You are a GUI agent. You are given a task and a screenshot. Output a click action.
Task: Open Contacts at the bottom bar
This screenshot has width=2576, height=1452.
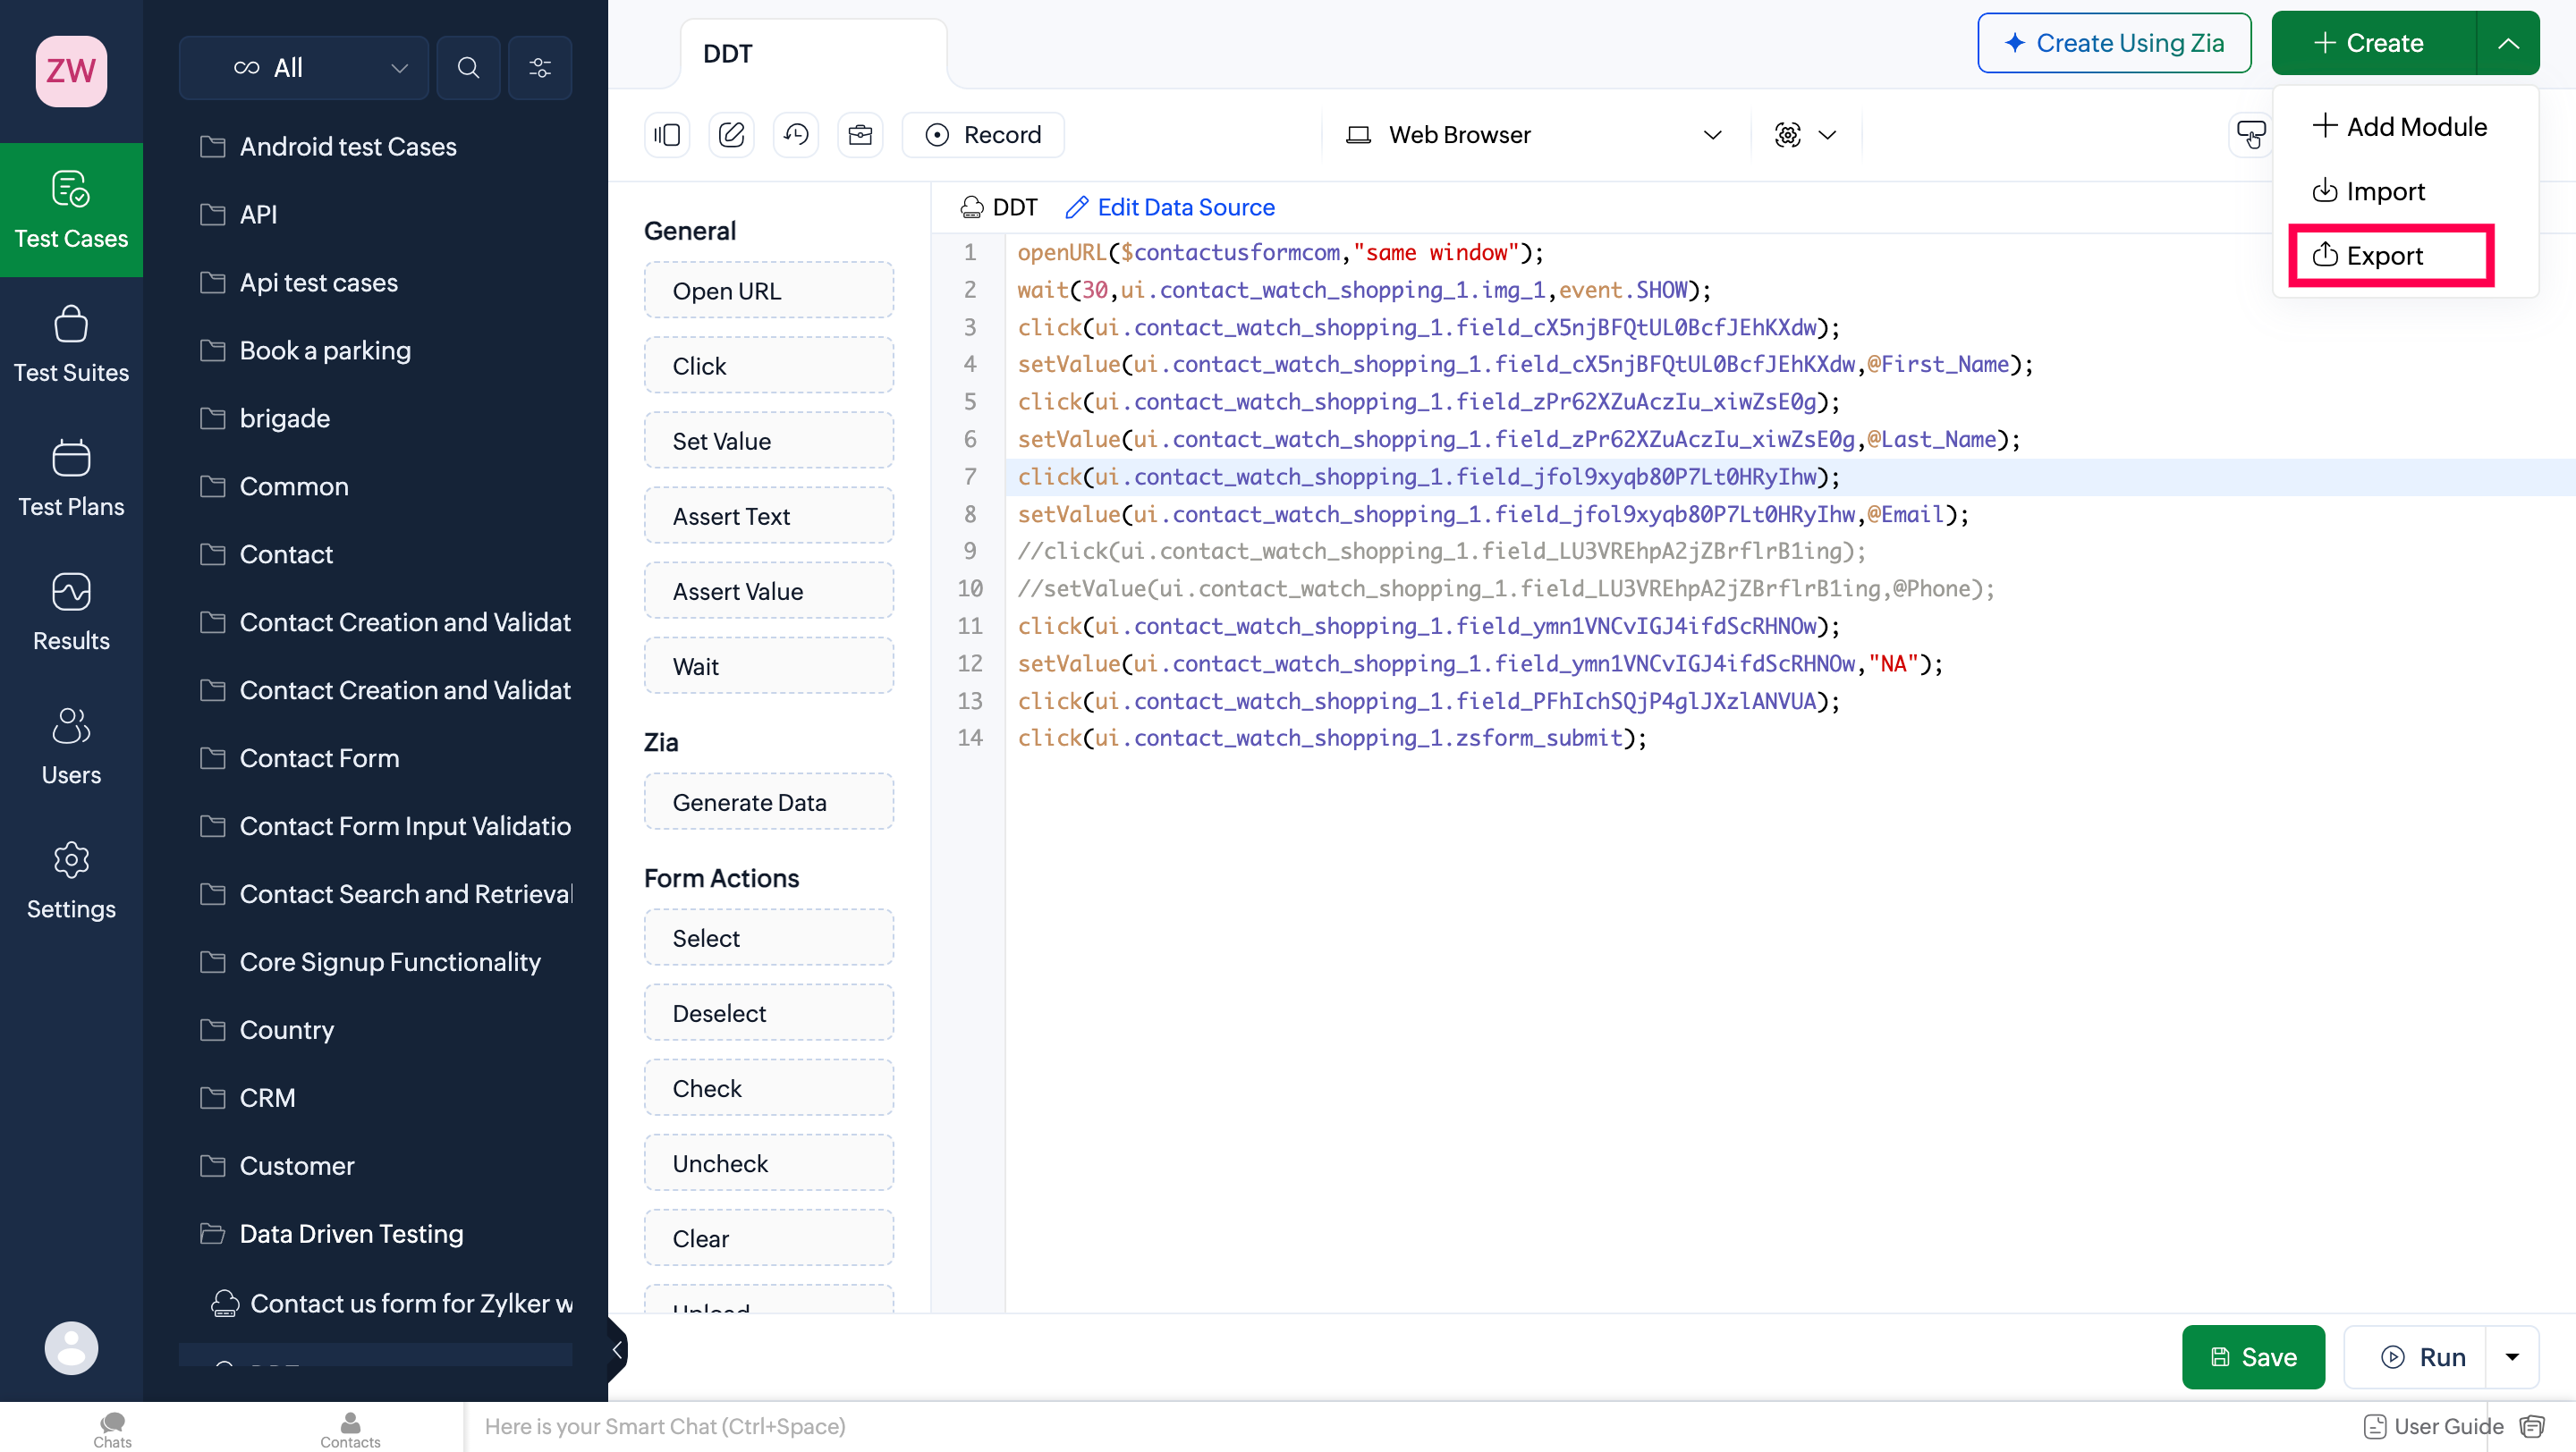(350, 1429)
